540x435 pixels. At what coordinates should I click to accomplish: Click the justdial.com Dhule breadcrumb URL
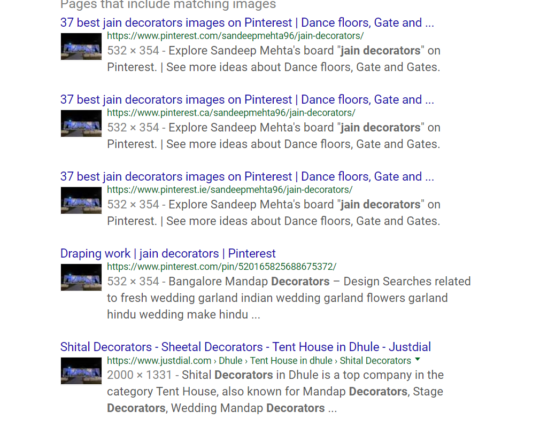click(259, 361)
